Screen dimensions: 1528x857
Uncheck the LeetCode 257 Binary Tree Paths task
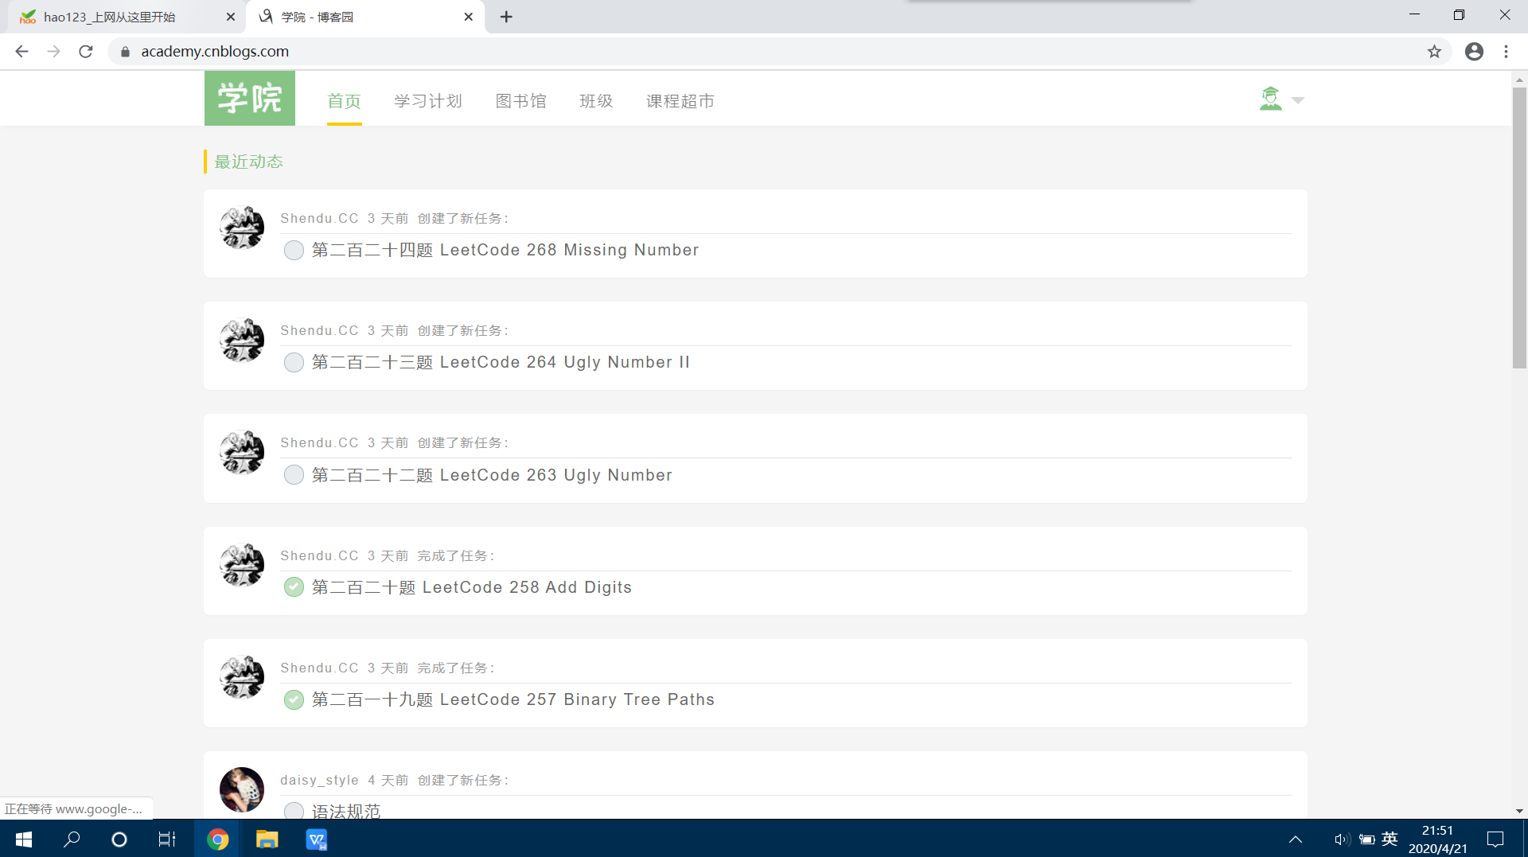[x=294, y=699]
